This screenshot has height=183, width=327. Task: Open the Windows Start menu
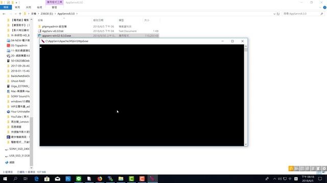(x=5, y=178)
